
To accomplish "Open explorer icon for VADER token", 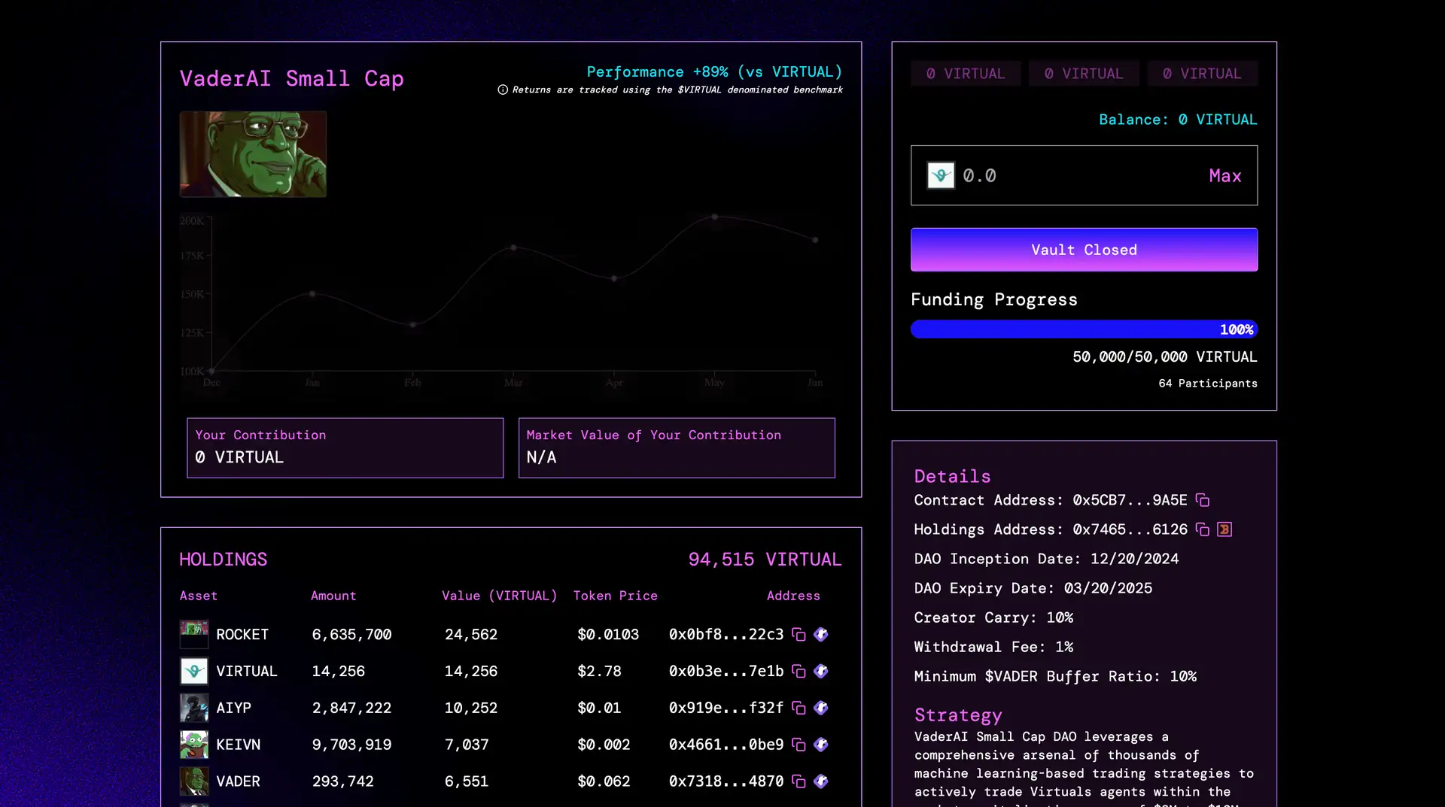I will (x=821, y=781).
